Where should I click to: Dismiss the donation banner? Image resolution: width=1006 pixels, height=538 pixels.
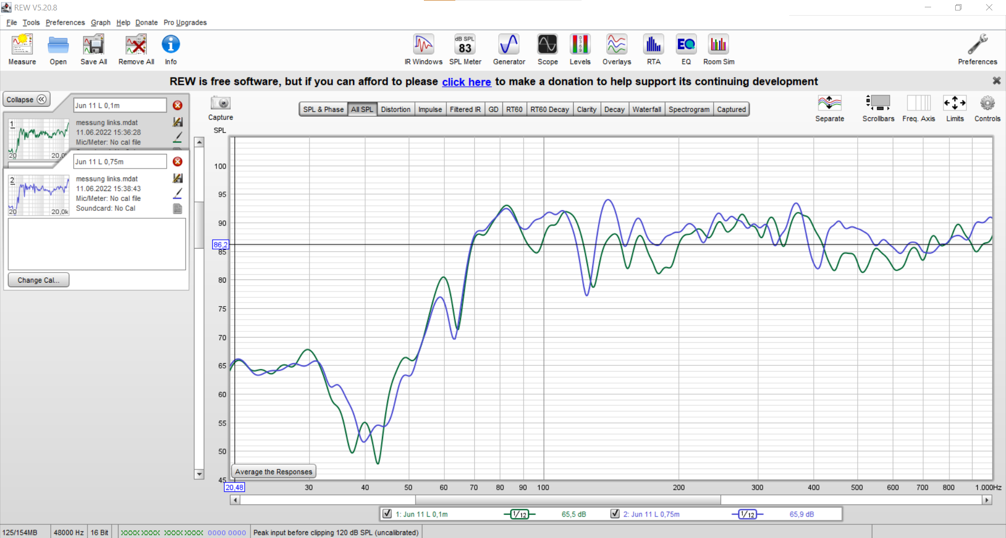[x=997, y=81]
